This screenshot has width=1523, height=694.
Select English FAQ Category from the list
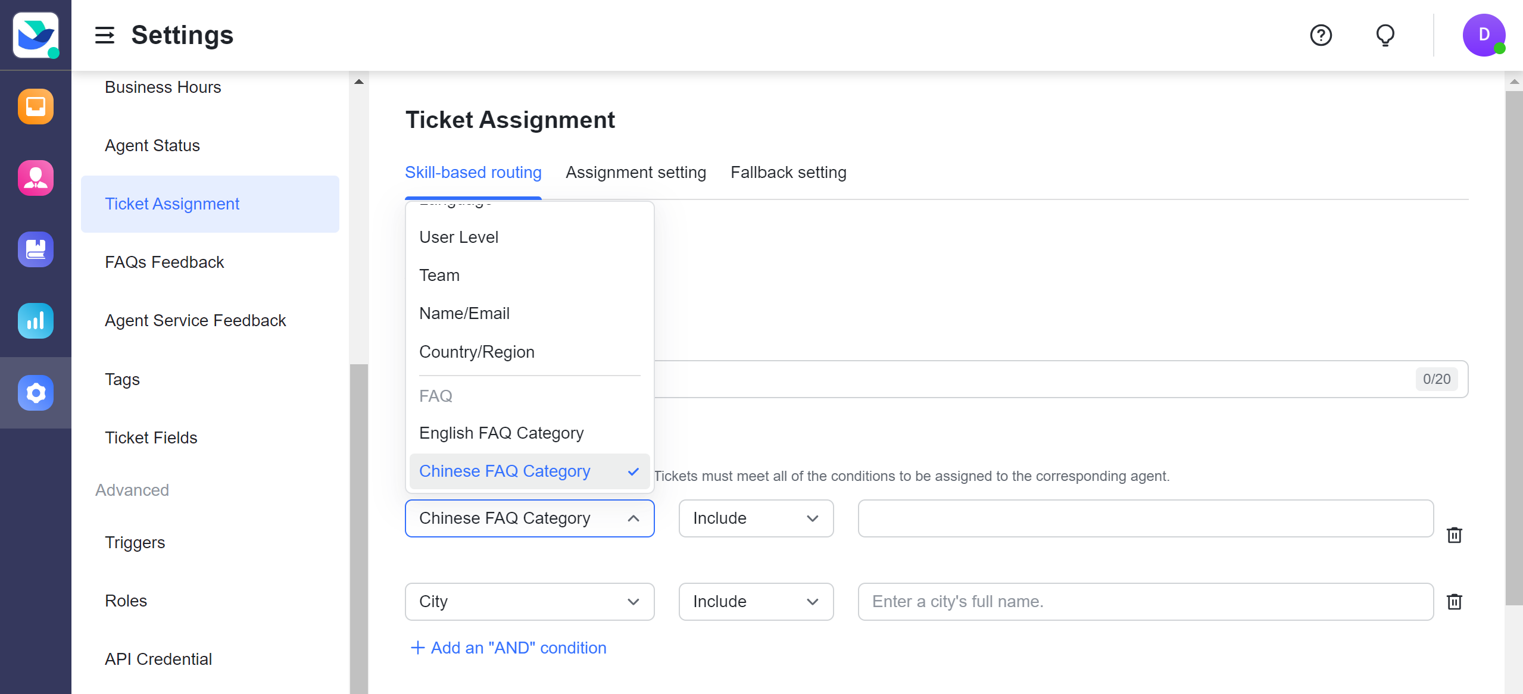pyautogui.click(x=501, y=433)
